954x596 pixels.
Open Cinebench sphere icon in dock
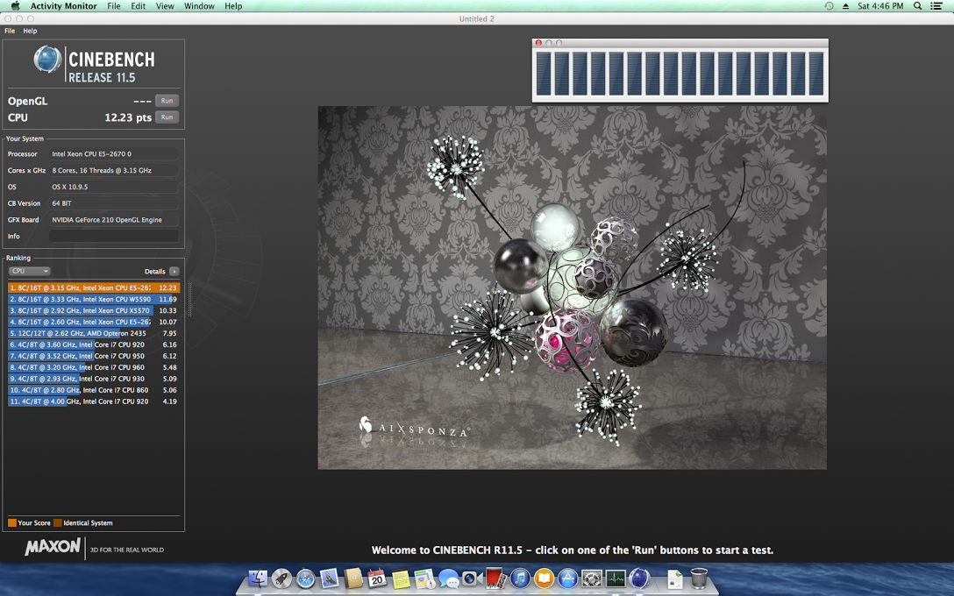point(639,578)
